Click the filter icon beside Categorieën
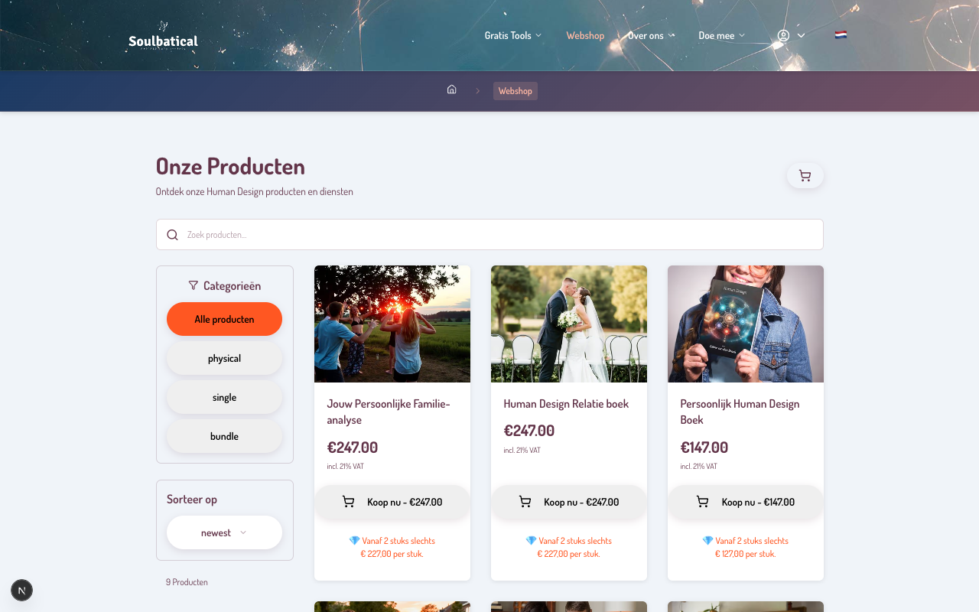979x612 pixels. (193, 285)
